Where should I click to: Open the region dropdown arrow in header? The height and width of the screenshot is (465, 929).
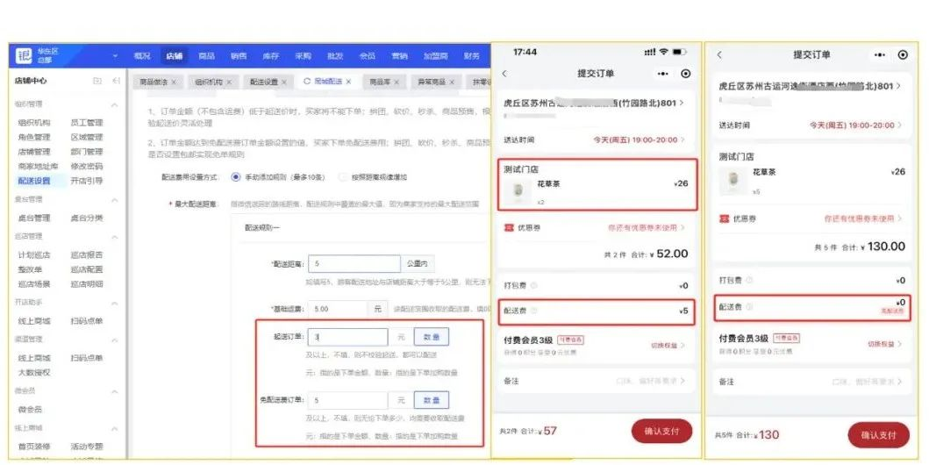pos(115,56)
